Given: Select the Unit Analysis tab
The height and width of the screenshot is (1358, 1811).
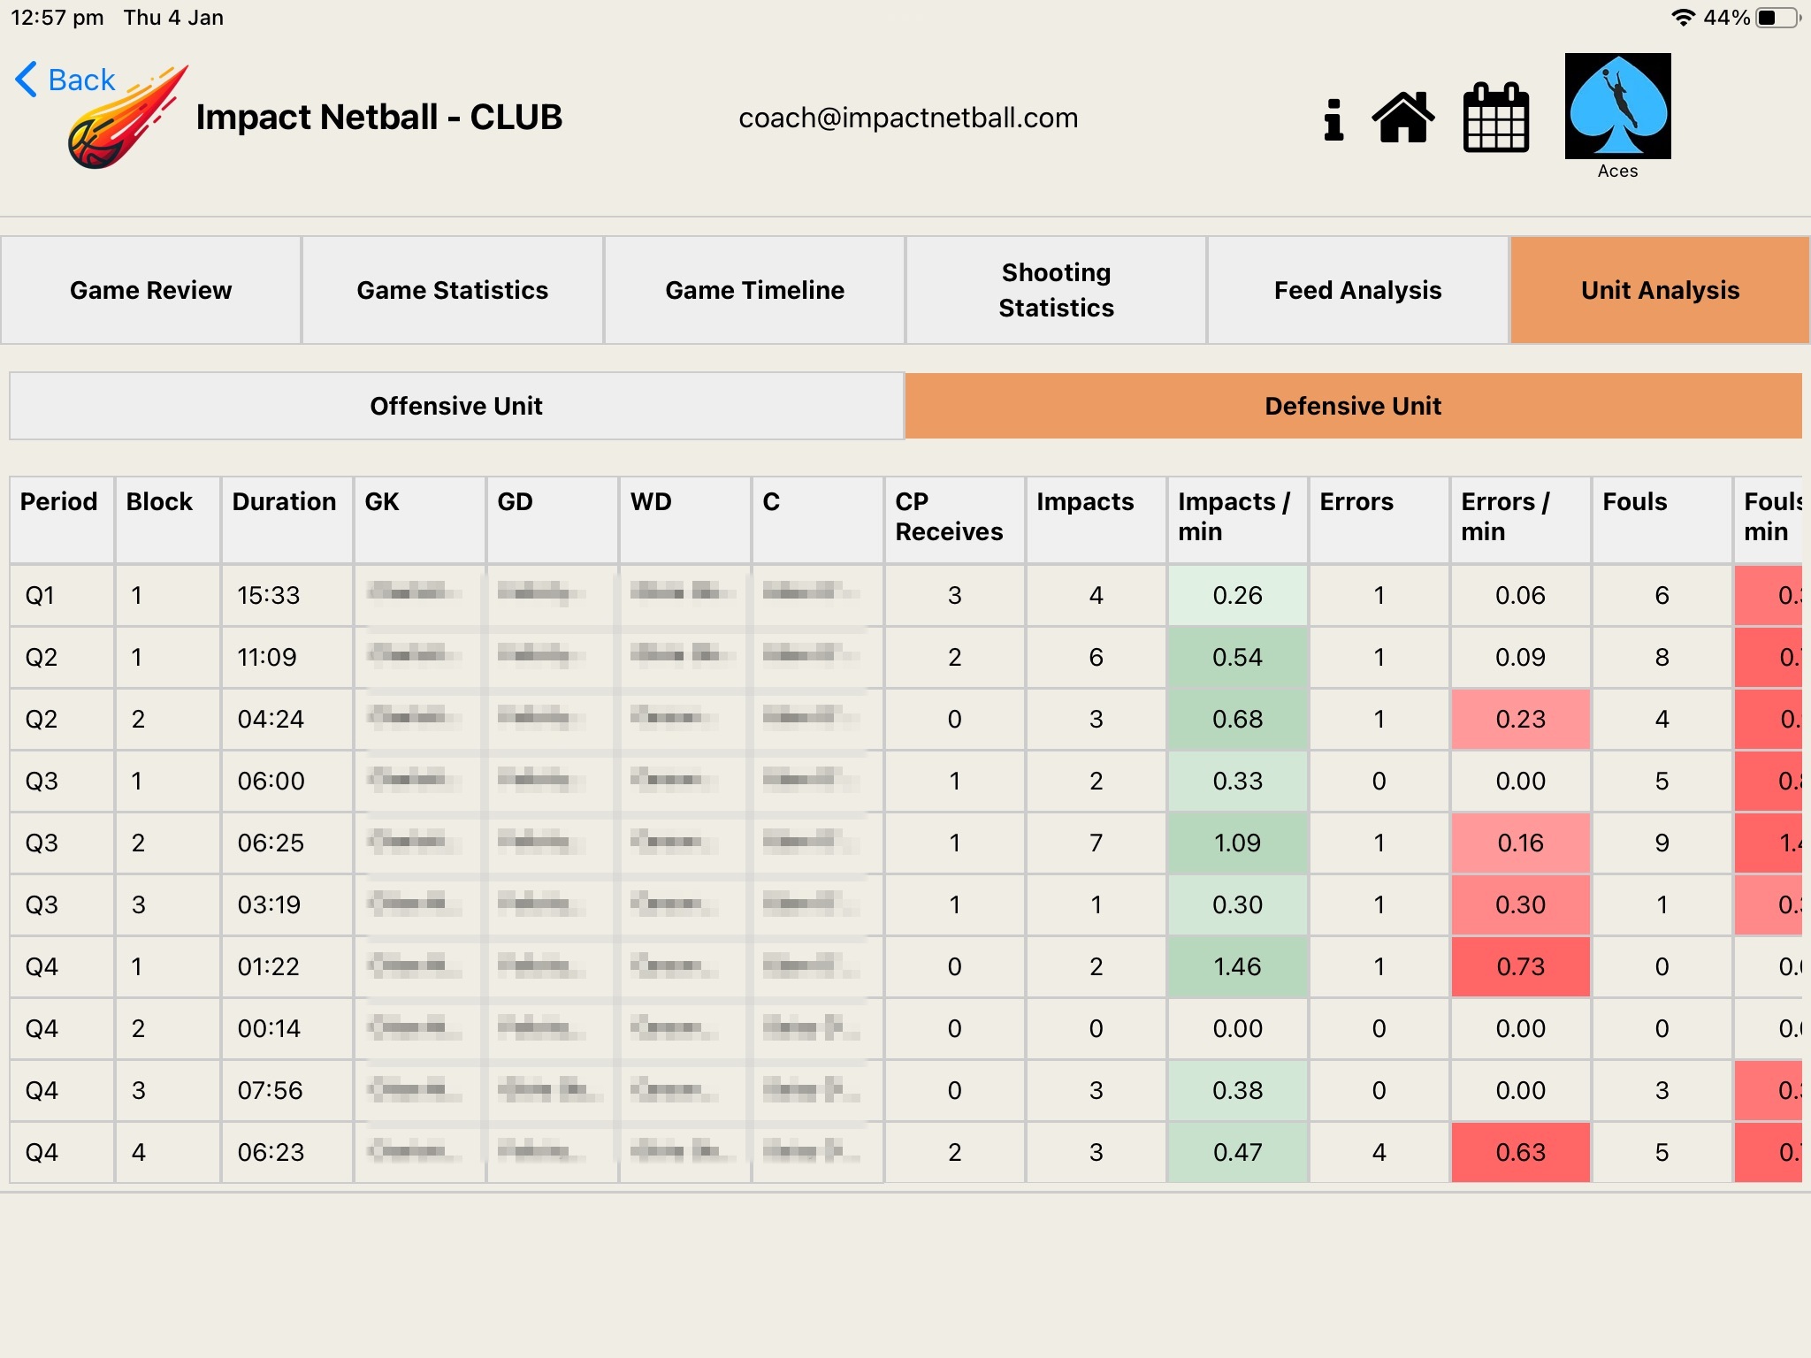Looking at the screenshot, I should tap(1660, 290).
